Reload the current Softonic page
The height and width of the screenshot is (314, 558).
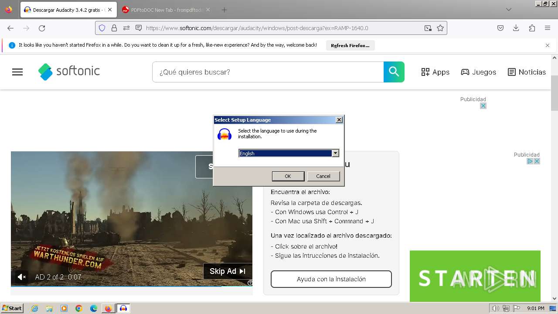tap(42, 28)
